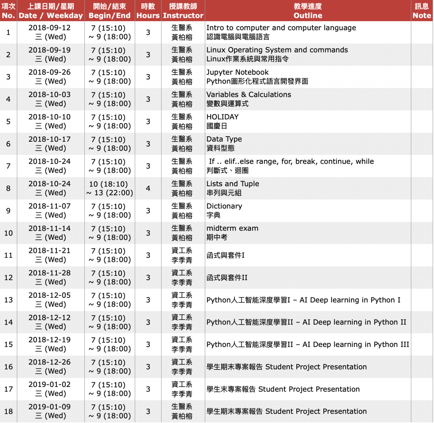Click the 'Dictionary 字典' outline cell
The image size is (434, 423).
(x=308, y=210)
